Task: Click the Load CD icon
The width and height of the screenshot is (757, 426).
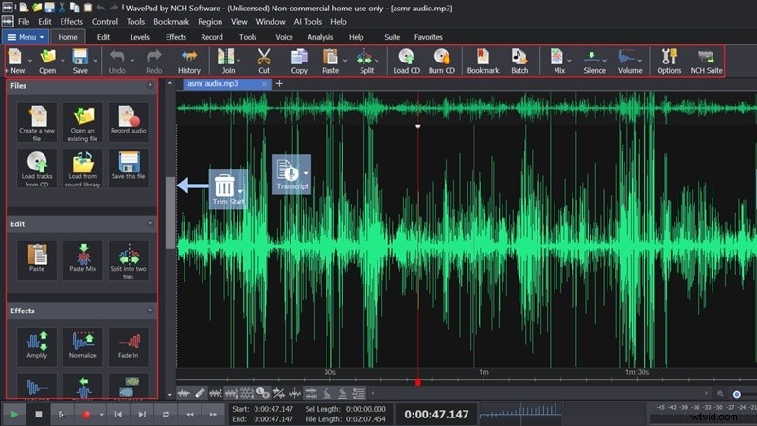Action: tap(407, 61)
